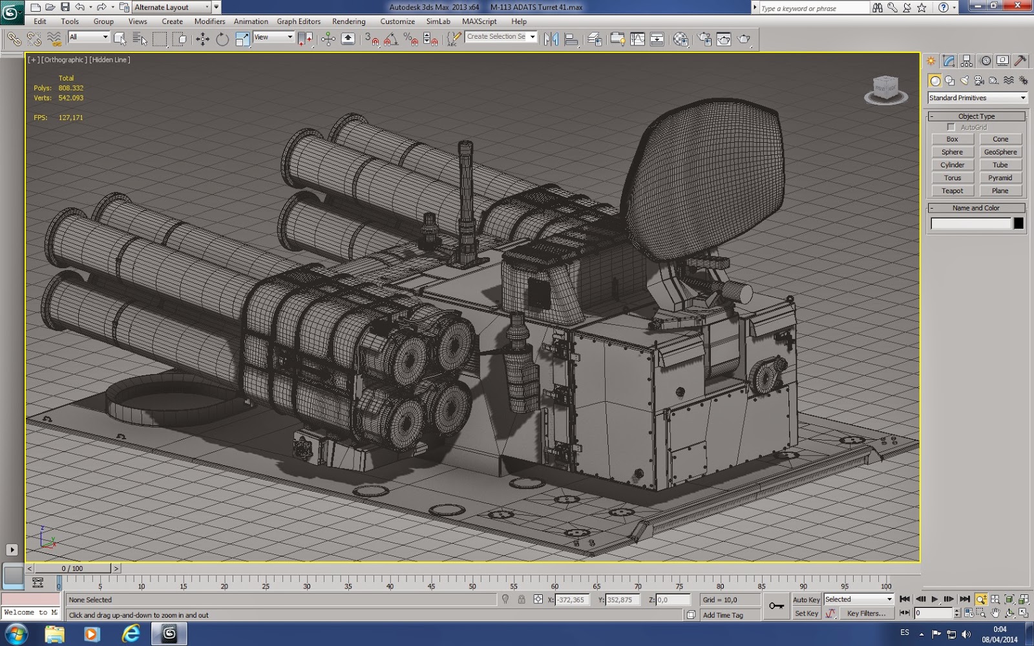
Task: Create a Teapot primitive
Action: tap(953, 191)
